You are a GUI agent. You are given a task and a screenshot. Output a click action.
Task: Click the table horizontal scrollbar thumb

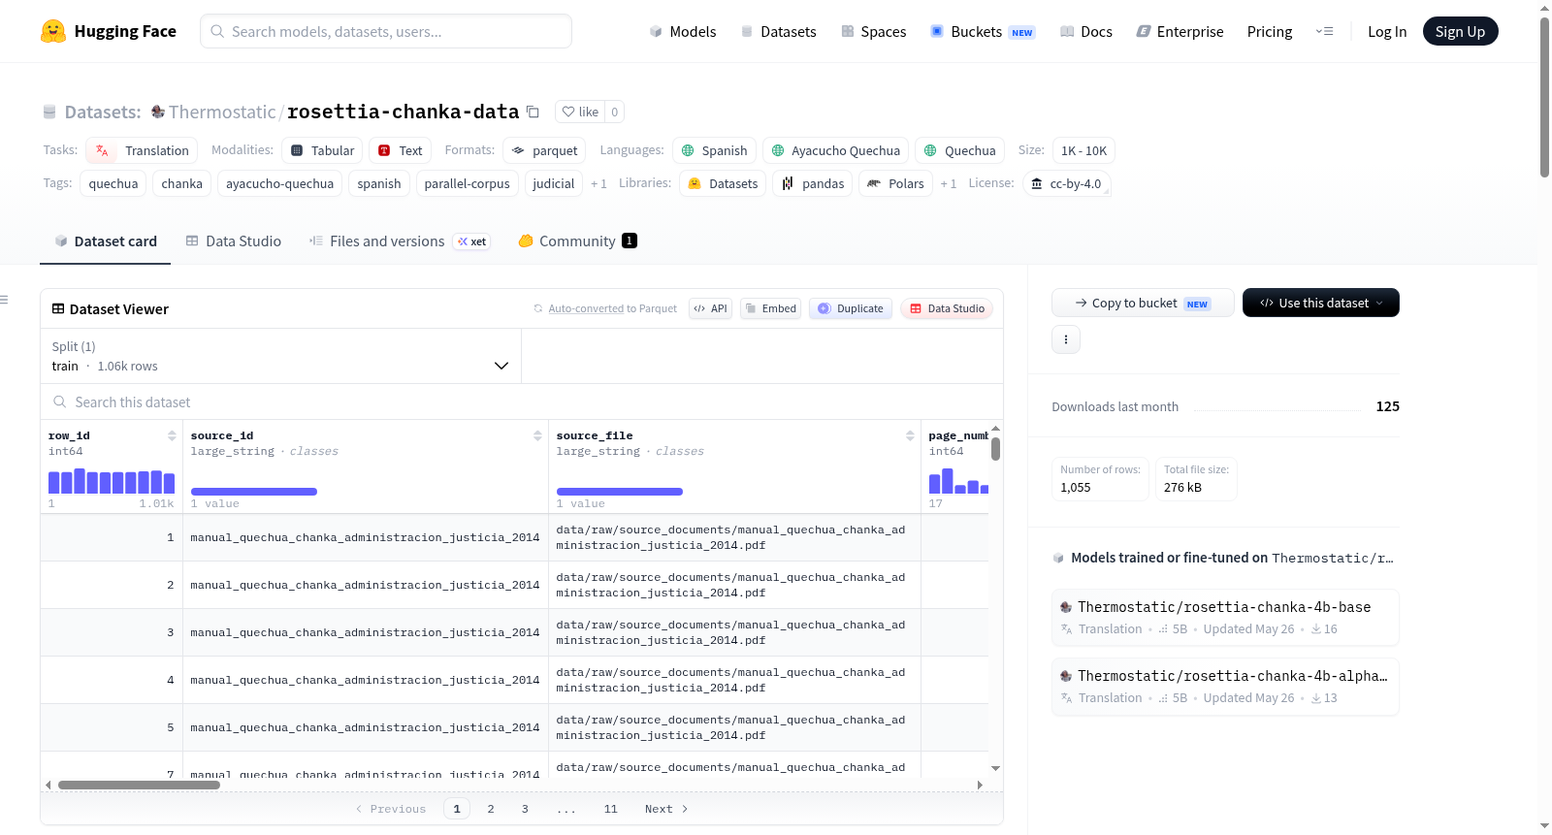[139, 785]
